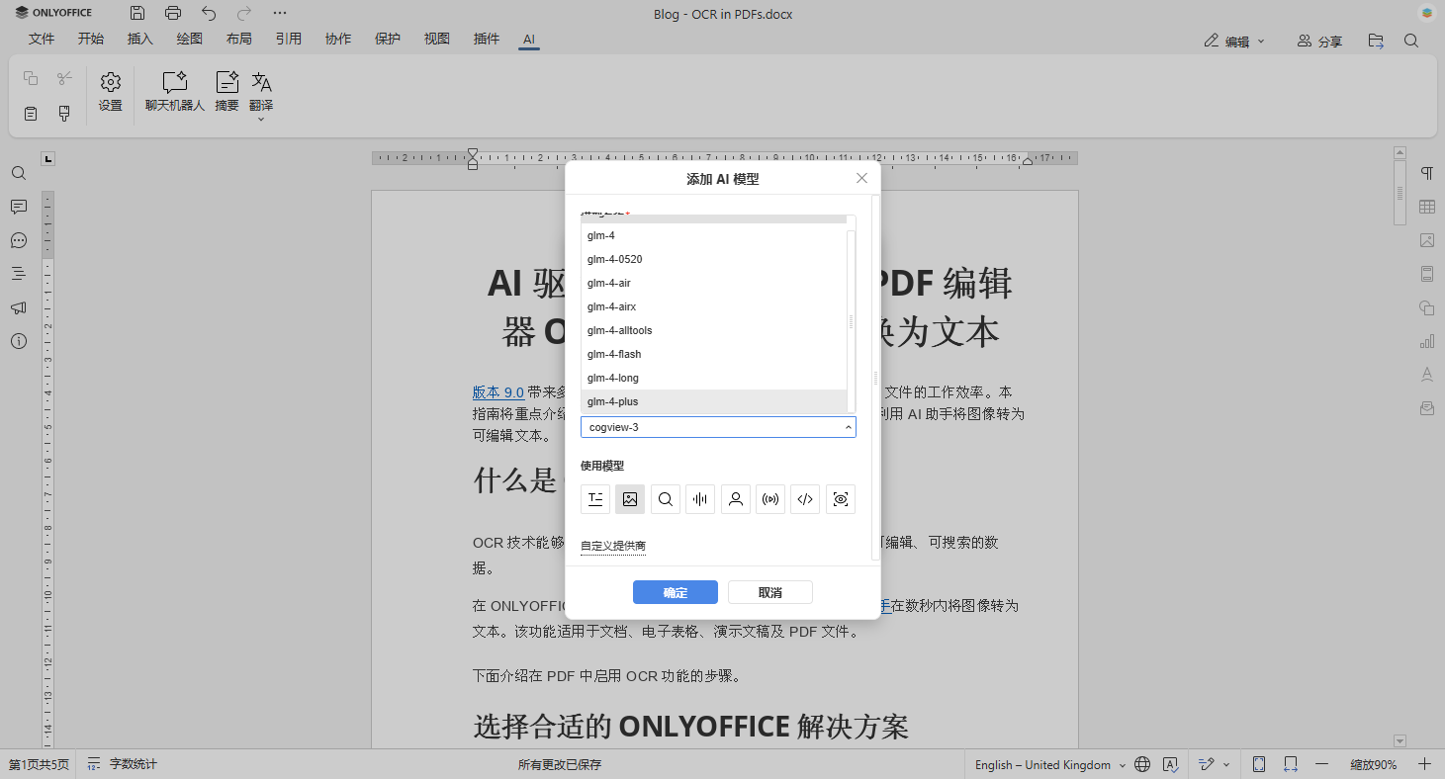The width and height of the screenshot is (1445, 779).
Task: Toggle the image model capability icon
Action: tap(630, 499)
